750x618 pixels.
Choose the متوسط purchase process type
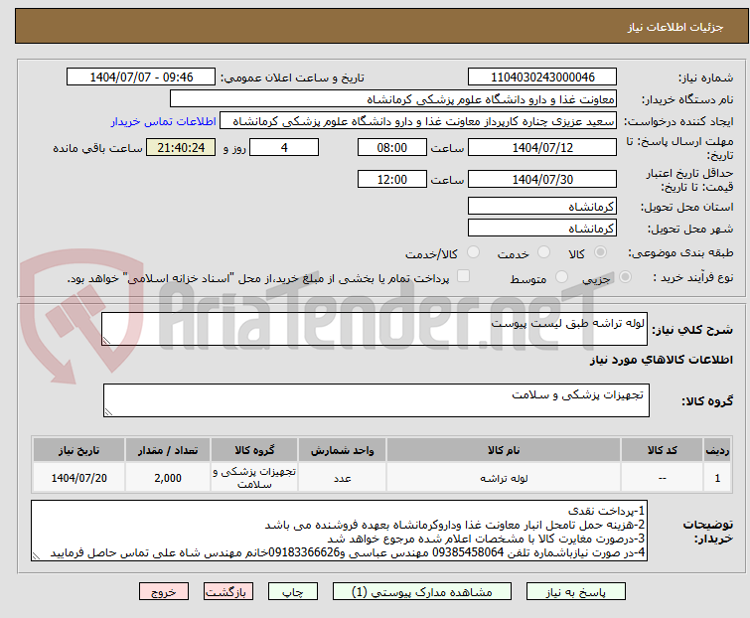point(561,277)
